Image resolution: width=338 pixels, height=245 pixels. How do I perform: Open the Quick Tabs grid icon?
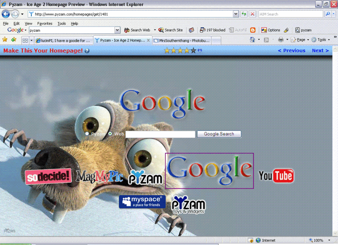25,40
